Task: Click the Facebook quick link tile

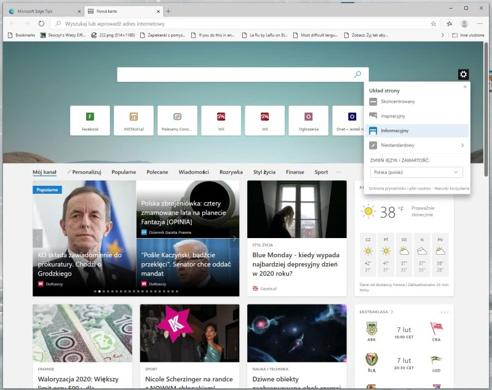Action: coord(90,121)
